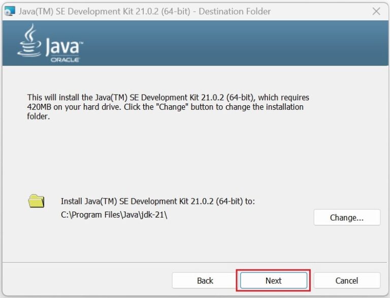Click the blue banner header area
390x298 pixels.
(229, 43)
